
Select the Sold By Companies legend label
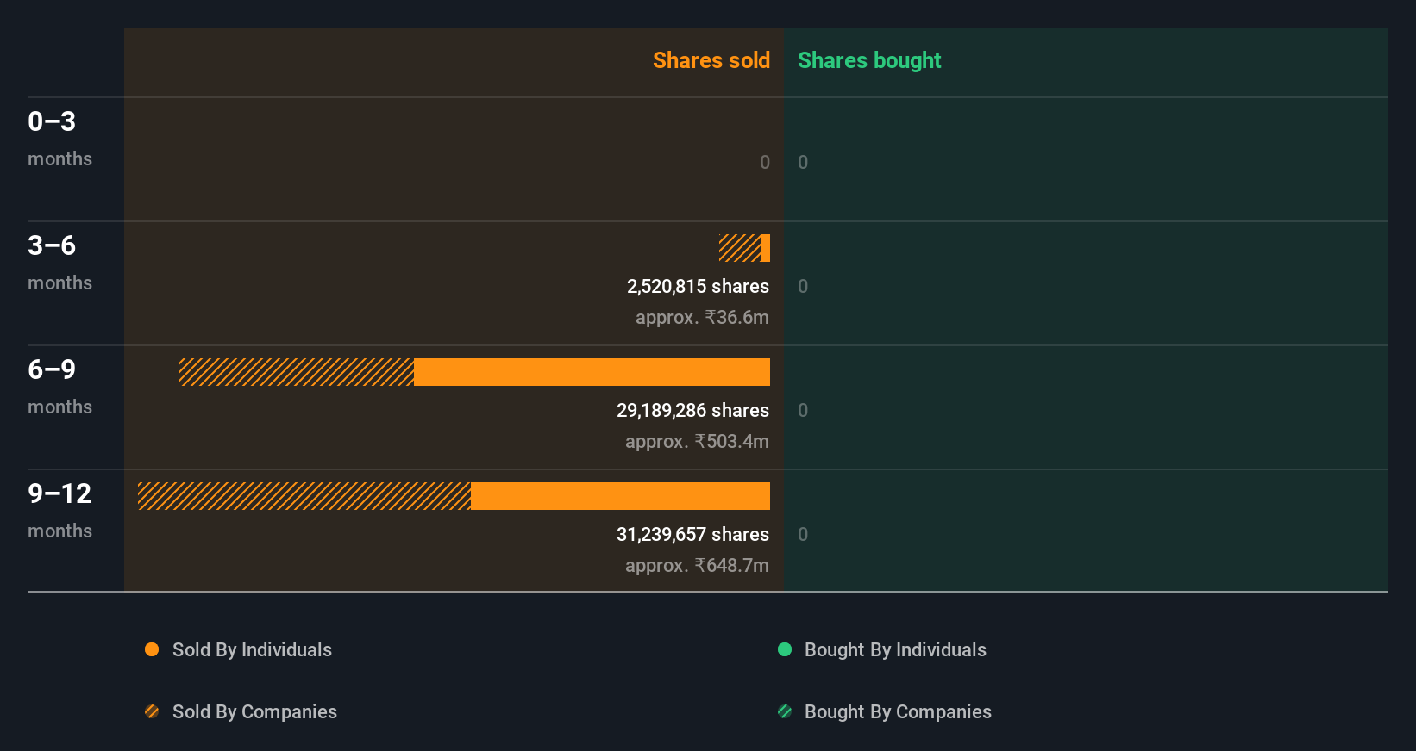[254, 712]
